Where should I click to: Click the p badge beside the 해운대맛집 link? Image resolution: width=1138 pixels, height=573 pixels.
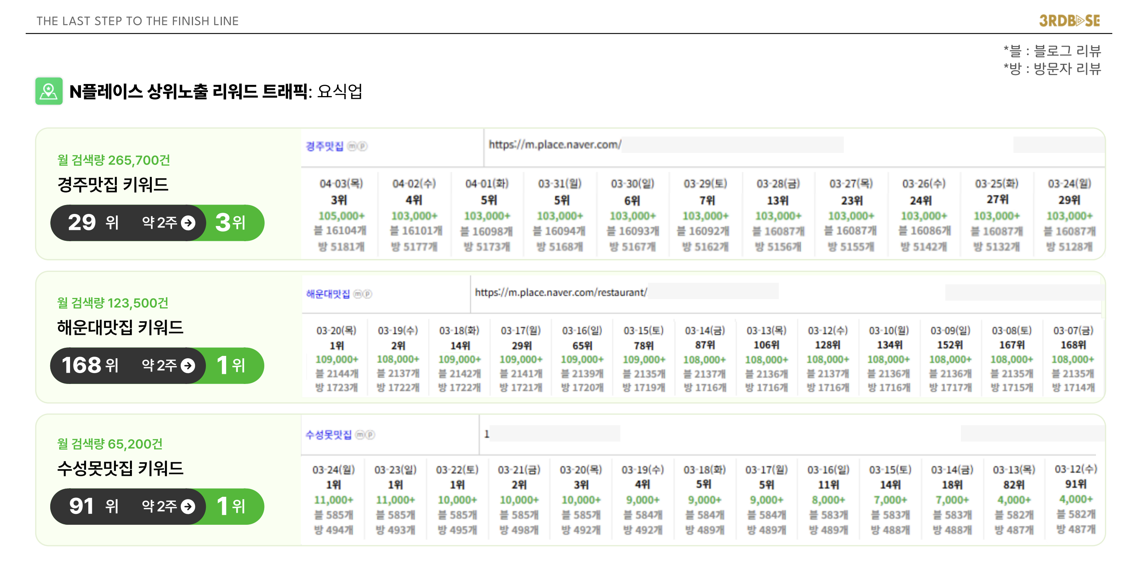coord(367,294)
